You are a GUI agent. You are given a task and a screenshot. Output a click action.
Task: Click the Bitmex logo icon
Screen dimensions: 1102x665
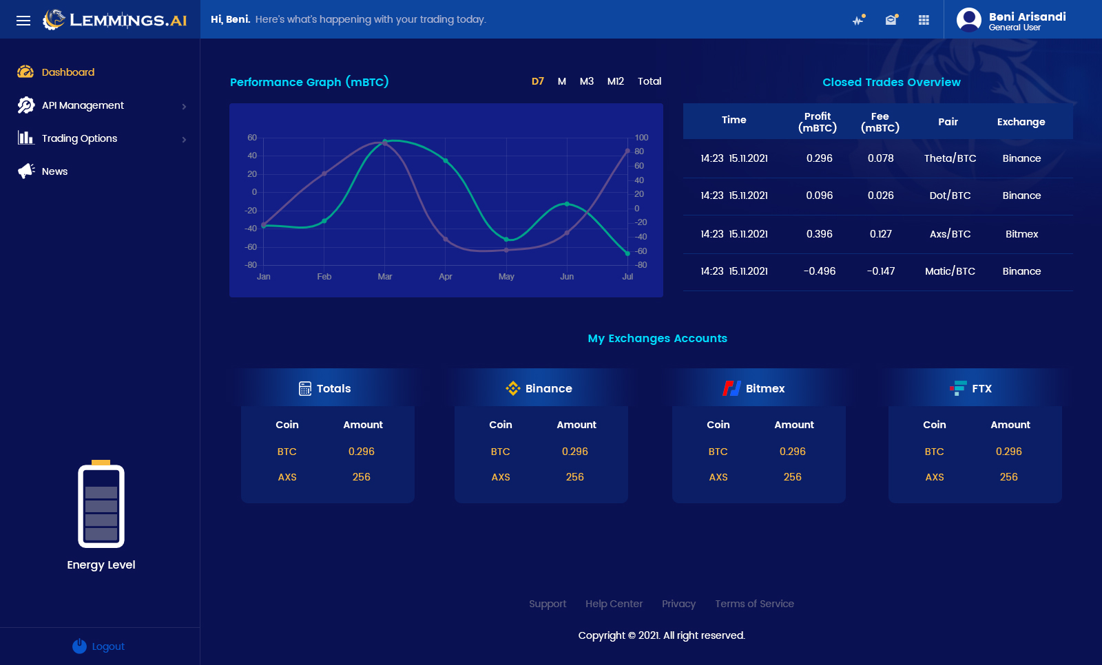click(x=731, y=388)
